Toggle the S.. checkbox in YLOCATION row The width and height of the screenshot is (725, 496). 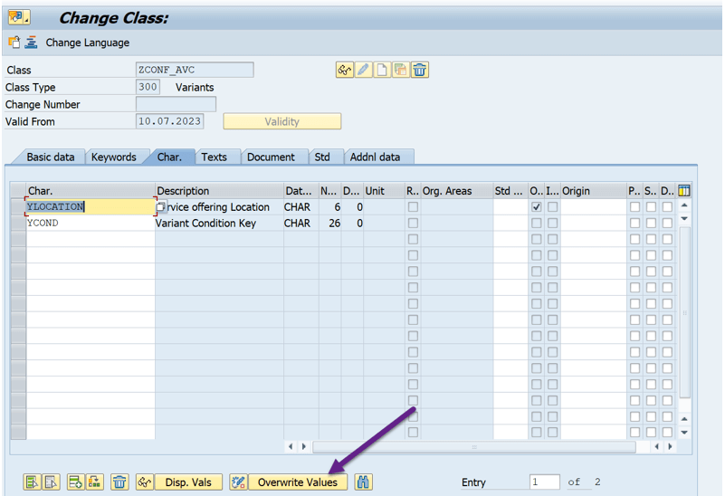(x=651, y=206)
